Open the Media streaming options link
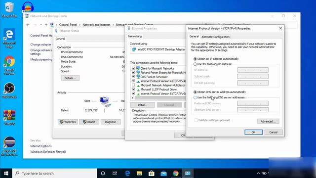The image size is (316, 178). point(41,59)
